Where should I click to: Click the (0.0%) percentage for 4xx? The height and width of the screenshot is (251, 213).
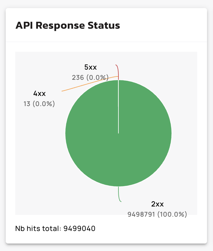pyautogui.click(x=44, y=104)
